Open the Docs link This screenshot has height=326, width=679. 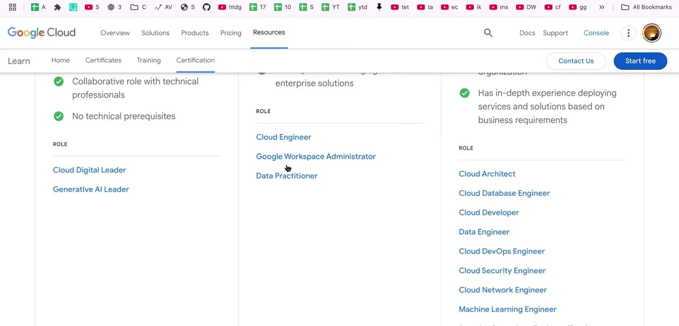click(527, 33)
